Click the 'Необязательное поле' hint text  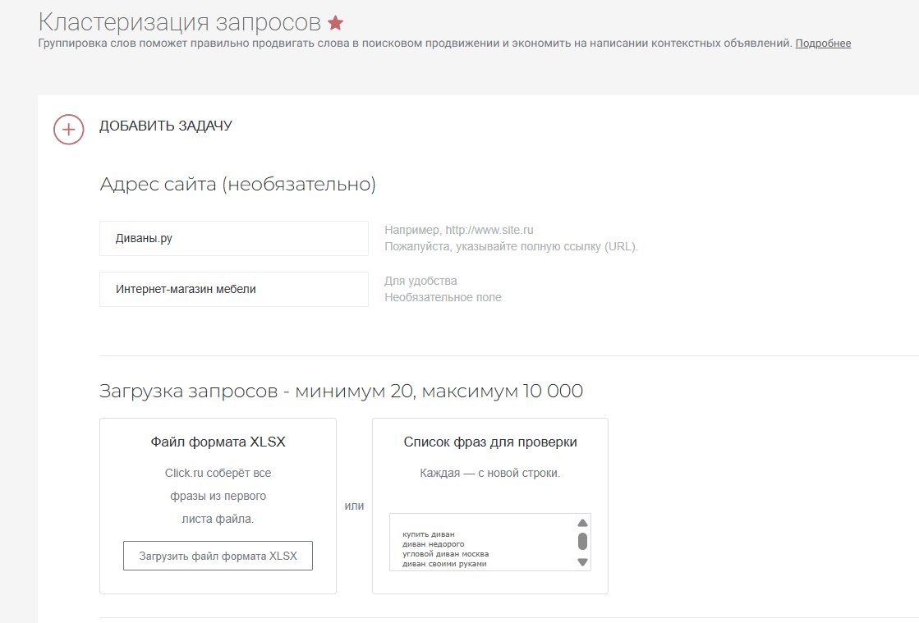(443, 297)
